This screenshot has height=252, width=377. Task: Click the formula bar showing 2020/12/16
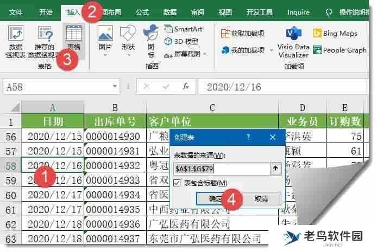(x=283, y=87)
